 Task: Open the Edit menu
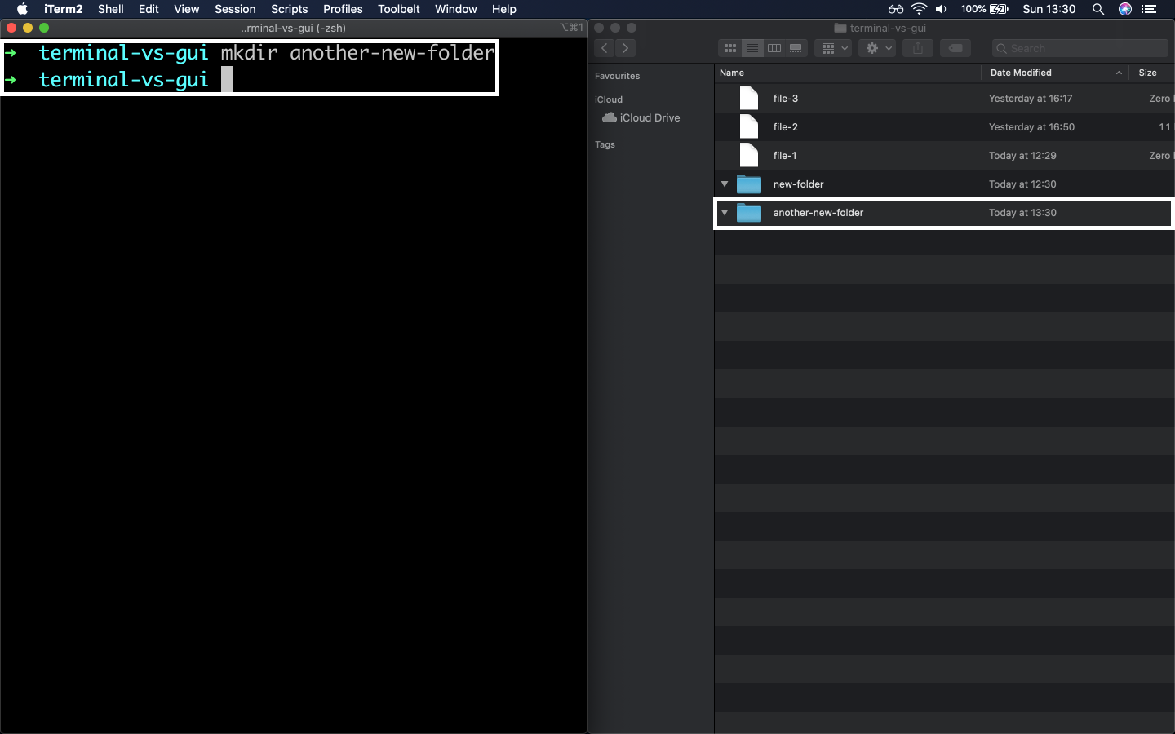(149, 9)
